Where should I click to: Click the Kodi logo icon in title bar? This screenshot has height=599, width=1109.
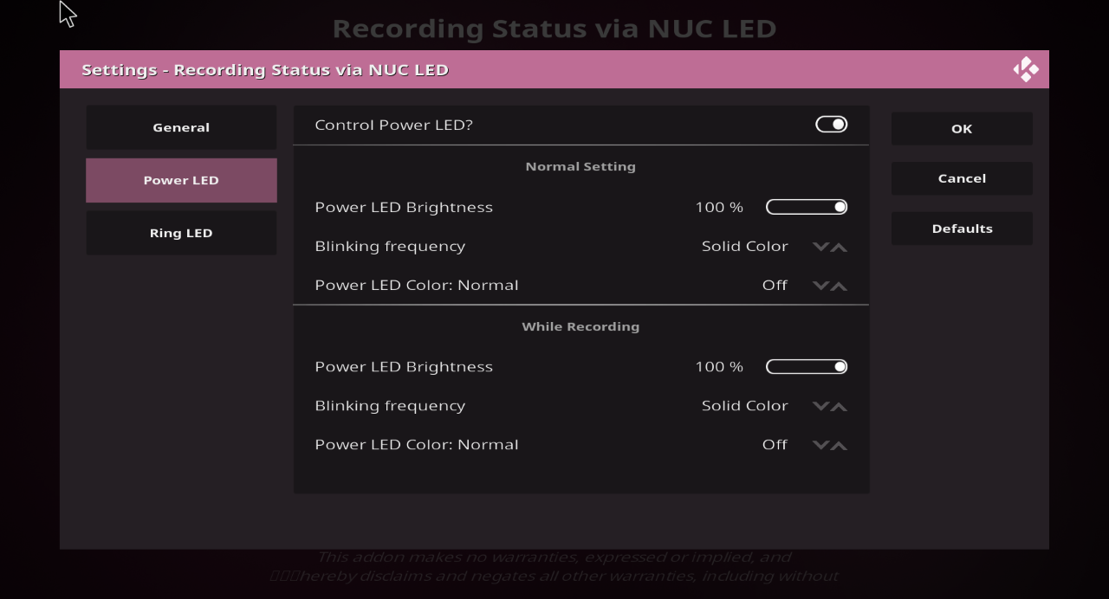[x=1026, y=69]
